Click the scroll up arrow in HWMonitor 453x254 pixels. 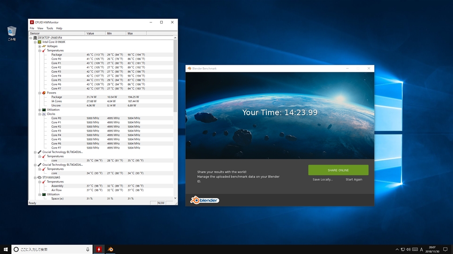pyautogui.click(x=175, y=38)
